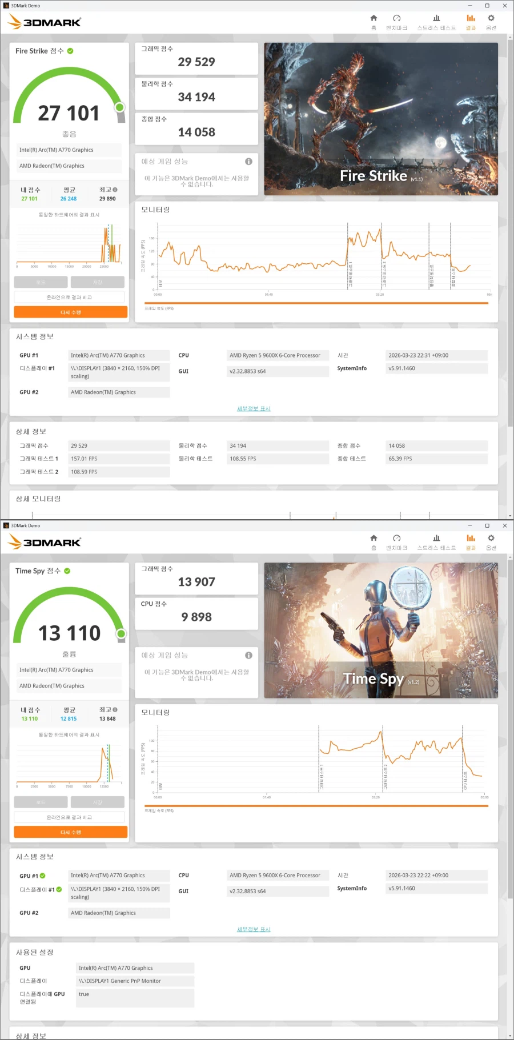
Task: Click \\.\DISPLAY1 Generic PnP Monitor field
Action: (x=135, y=981)
